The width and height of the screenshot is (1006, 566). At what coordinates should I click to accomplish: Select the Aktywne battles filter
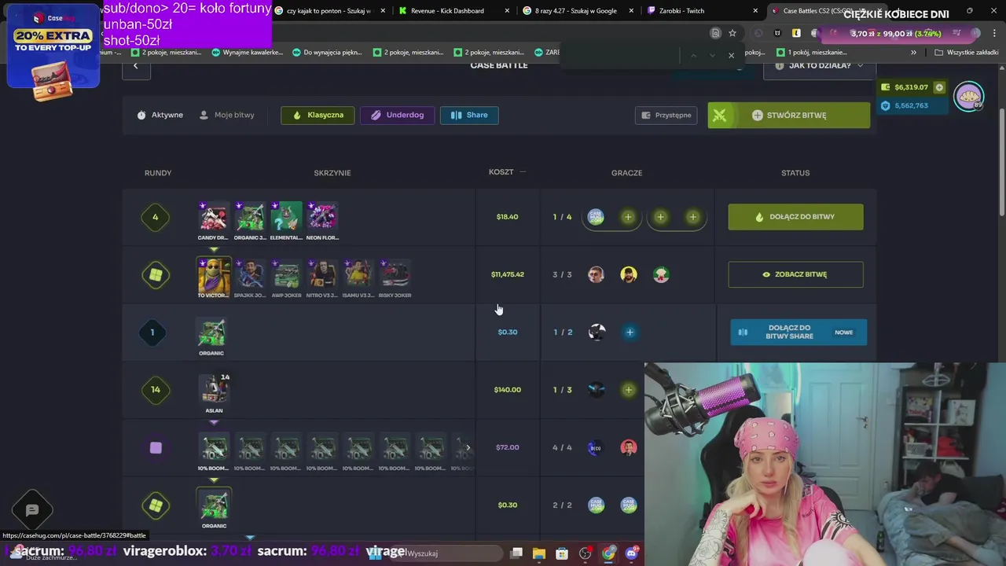coord(160,115)
